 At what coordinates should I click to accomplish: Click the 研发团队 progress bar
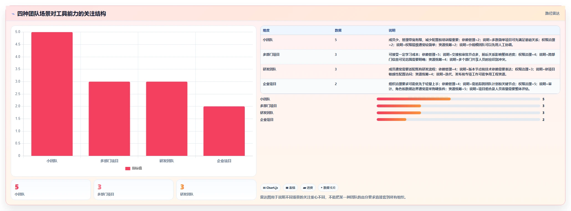(458, 113)
